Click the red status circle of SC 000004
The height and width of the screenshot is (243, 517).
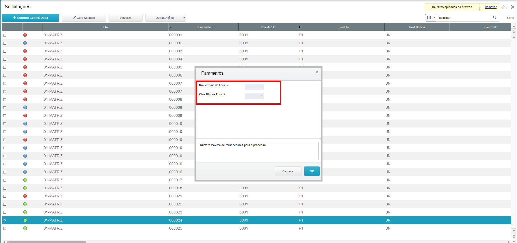click(x=25, y=59)
